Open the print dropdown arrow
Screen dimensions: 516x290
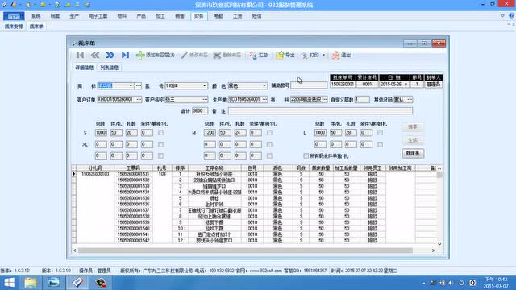(x=324, y=55)
